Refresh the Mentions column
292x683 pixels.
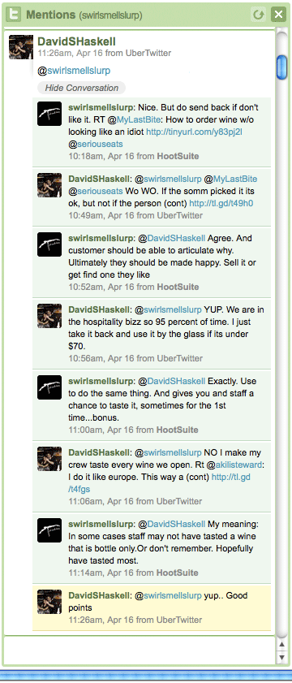[259, 15]
